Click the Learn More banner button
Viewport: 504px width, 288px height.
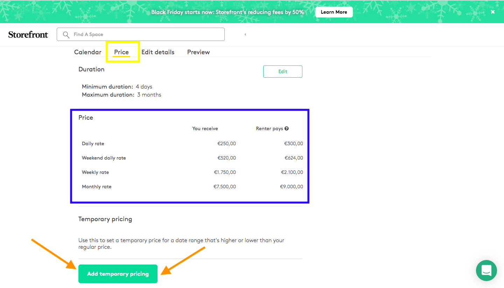point(334,12)
